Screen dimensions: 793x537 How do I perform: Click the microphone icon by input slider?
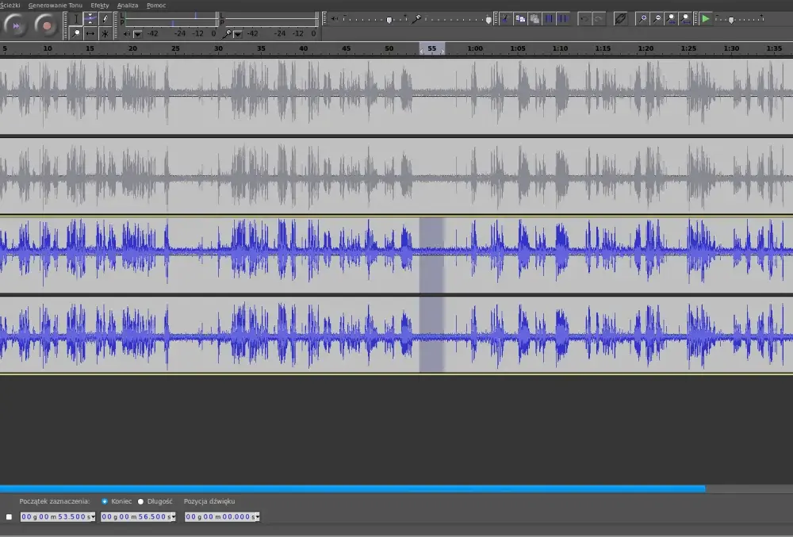416,19
